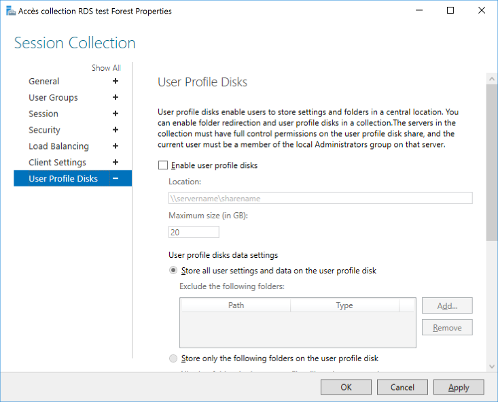Open the General settings page
Screen dimensions: 498x402
(44, 82)
